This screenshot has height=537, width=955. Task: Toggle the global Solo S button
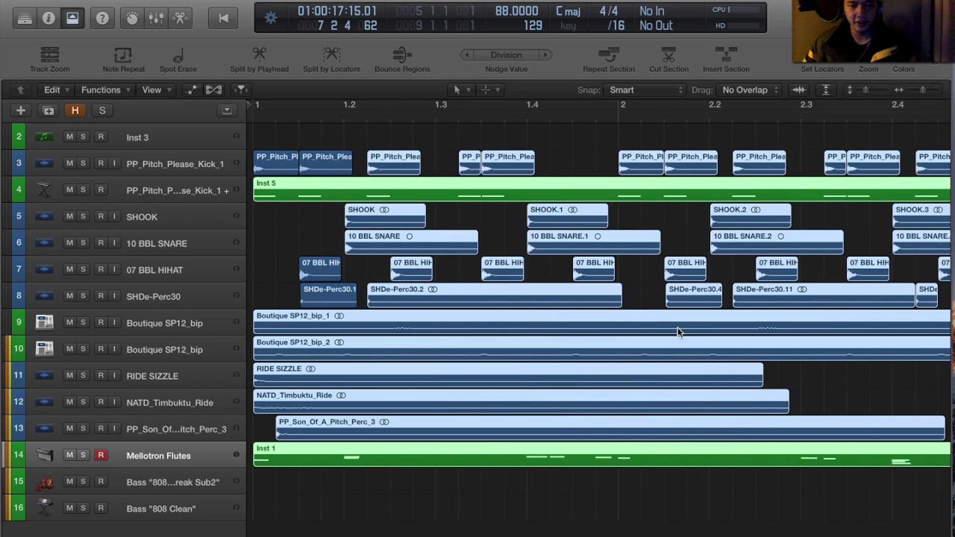point(102,110)
